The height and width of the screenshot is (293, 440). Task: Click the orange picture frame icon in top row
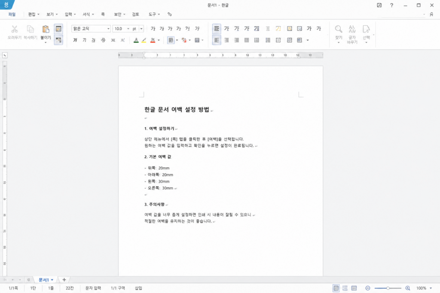[x=289, y=29]
